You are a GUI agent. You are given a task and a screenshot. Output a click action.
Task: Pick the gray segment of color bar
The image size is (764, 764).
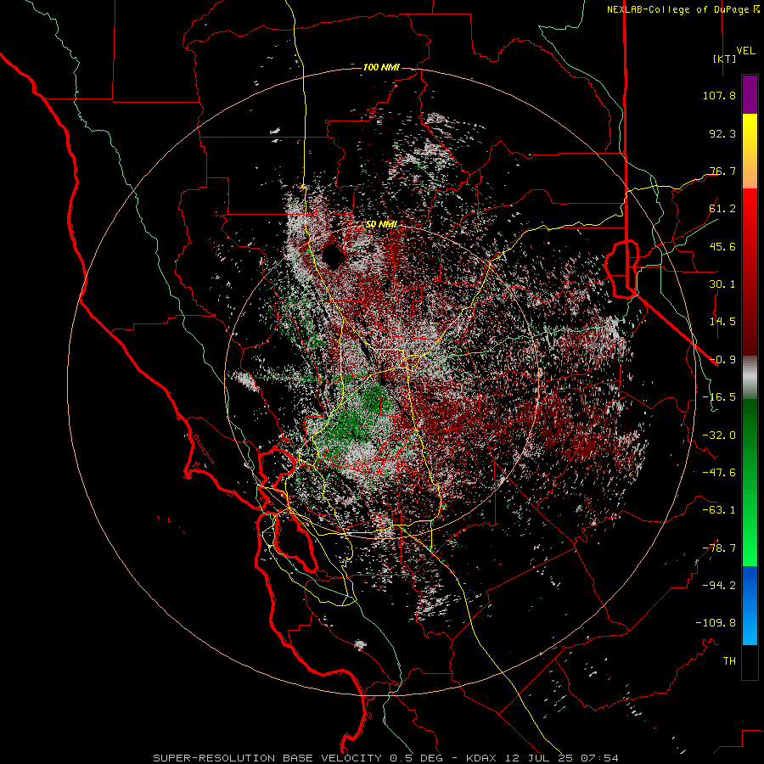[x=750, y=378]
